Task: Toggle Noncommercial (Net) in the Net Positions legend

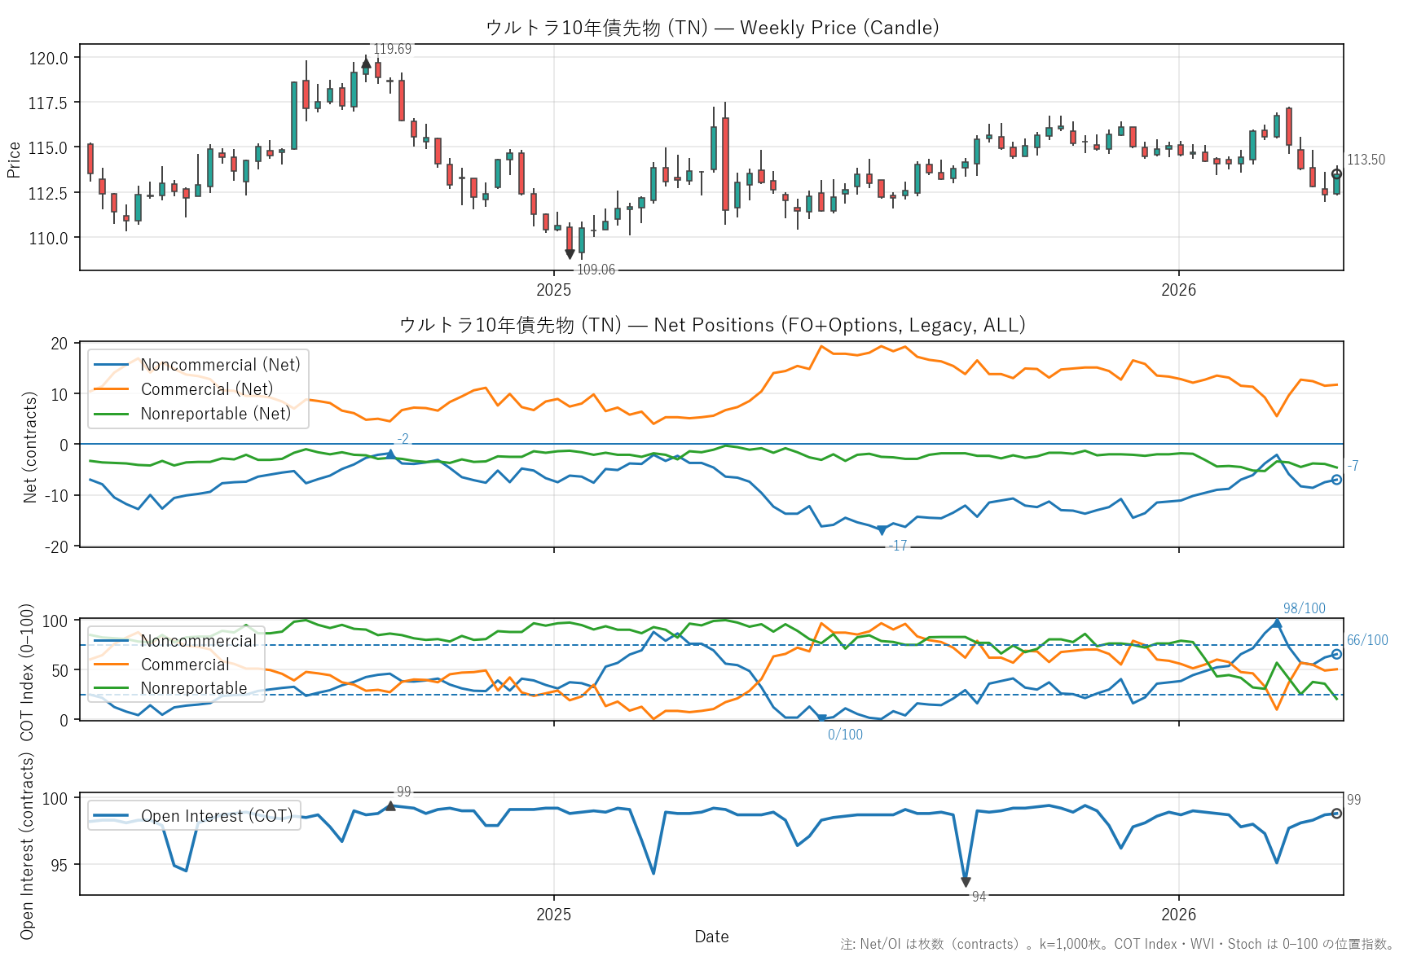Action: 220,365
